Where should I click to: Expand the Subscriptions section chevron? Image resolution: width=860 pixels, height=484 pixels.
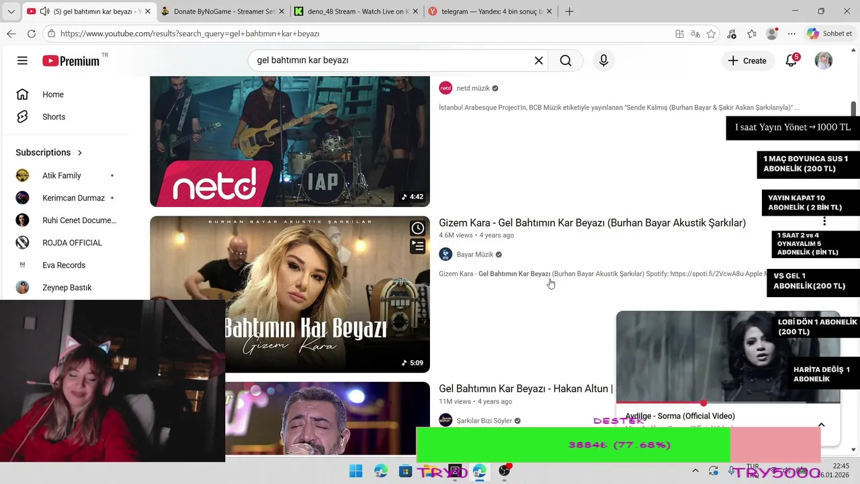(80, 153)
